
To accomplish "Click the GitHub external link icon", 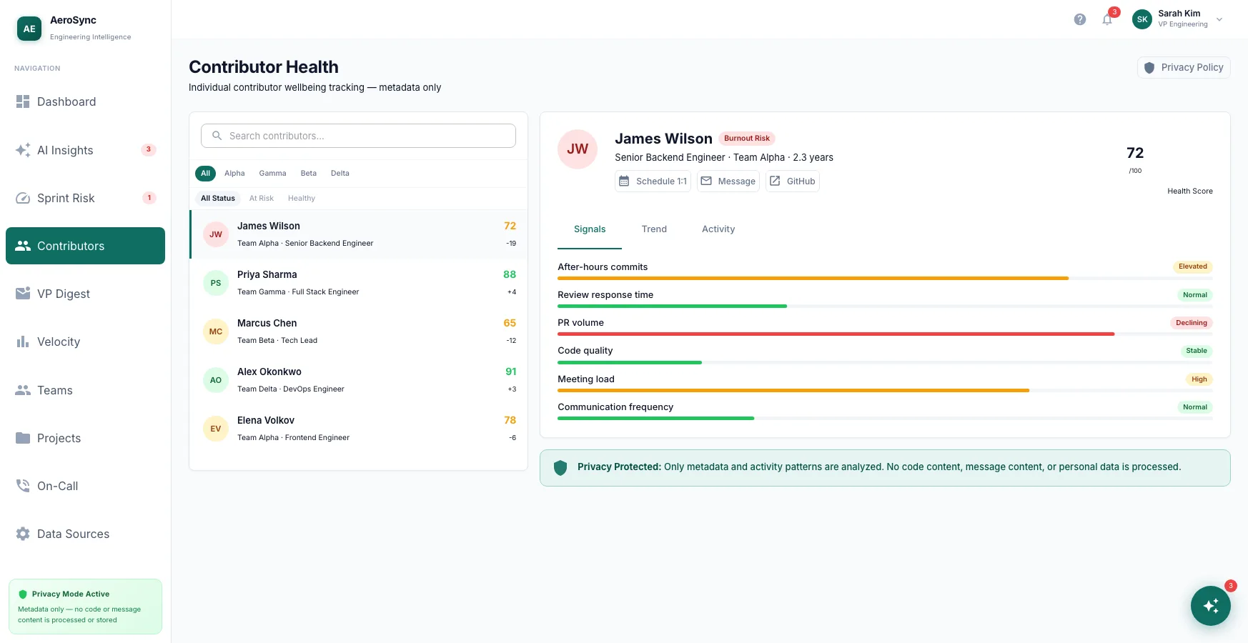I will coord(775,181).
